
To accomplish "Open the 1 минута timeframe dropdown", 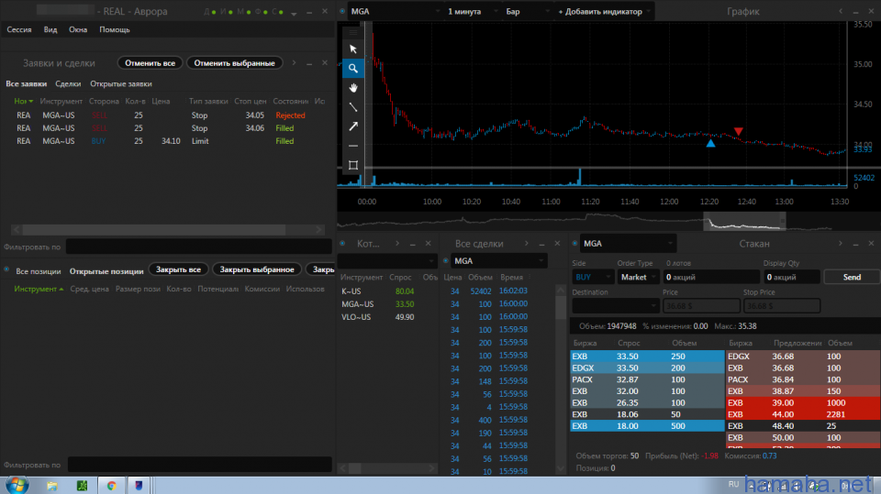I will [472, 11].
